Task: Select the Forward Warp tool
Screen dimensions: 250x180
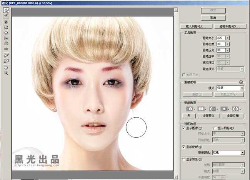Action: point(6,10)
